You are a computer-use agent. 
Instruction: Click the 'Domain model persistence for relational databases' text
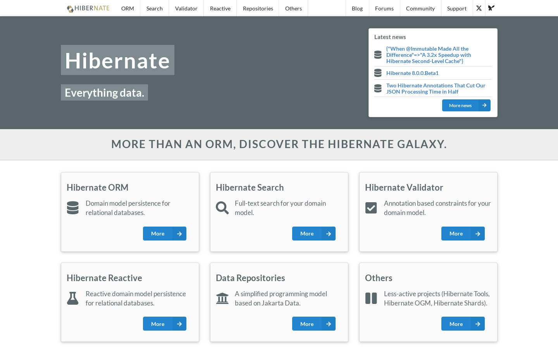click(128, 208)
